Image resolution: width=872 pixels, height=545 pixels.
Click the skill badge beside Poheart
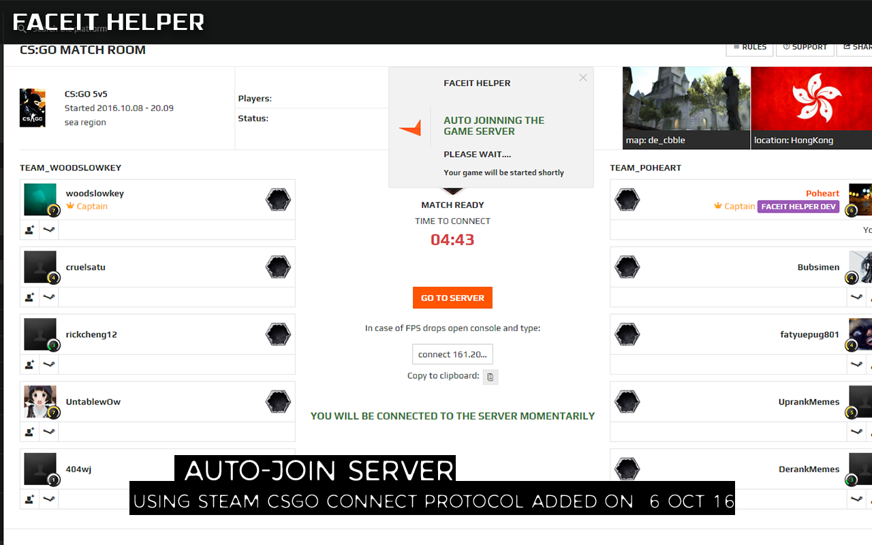point(627,200)
